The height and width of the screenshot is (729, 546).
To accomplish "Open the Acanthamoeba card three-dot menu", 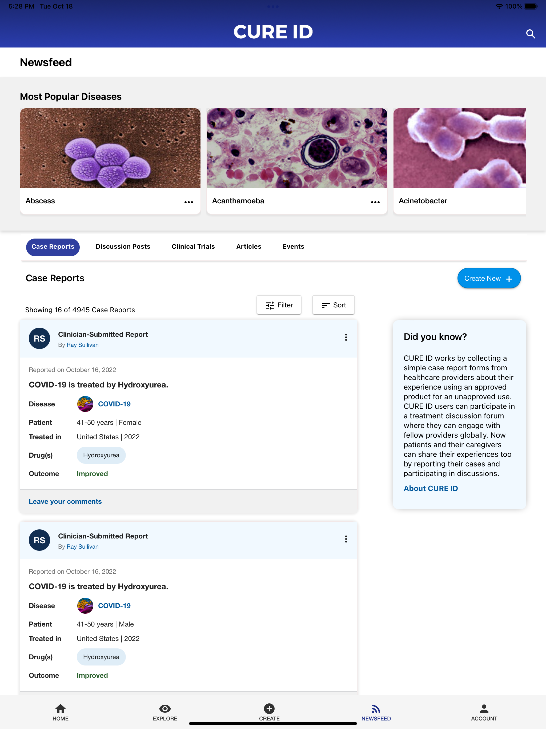I will [x=375, y=202].
